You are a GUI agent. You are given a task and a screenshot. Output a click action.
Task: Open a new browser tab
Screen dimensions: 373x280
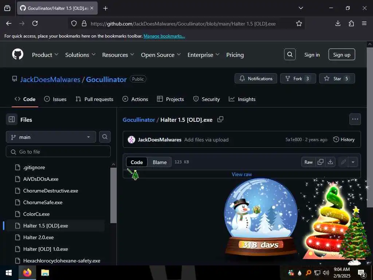coord(105,8)
